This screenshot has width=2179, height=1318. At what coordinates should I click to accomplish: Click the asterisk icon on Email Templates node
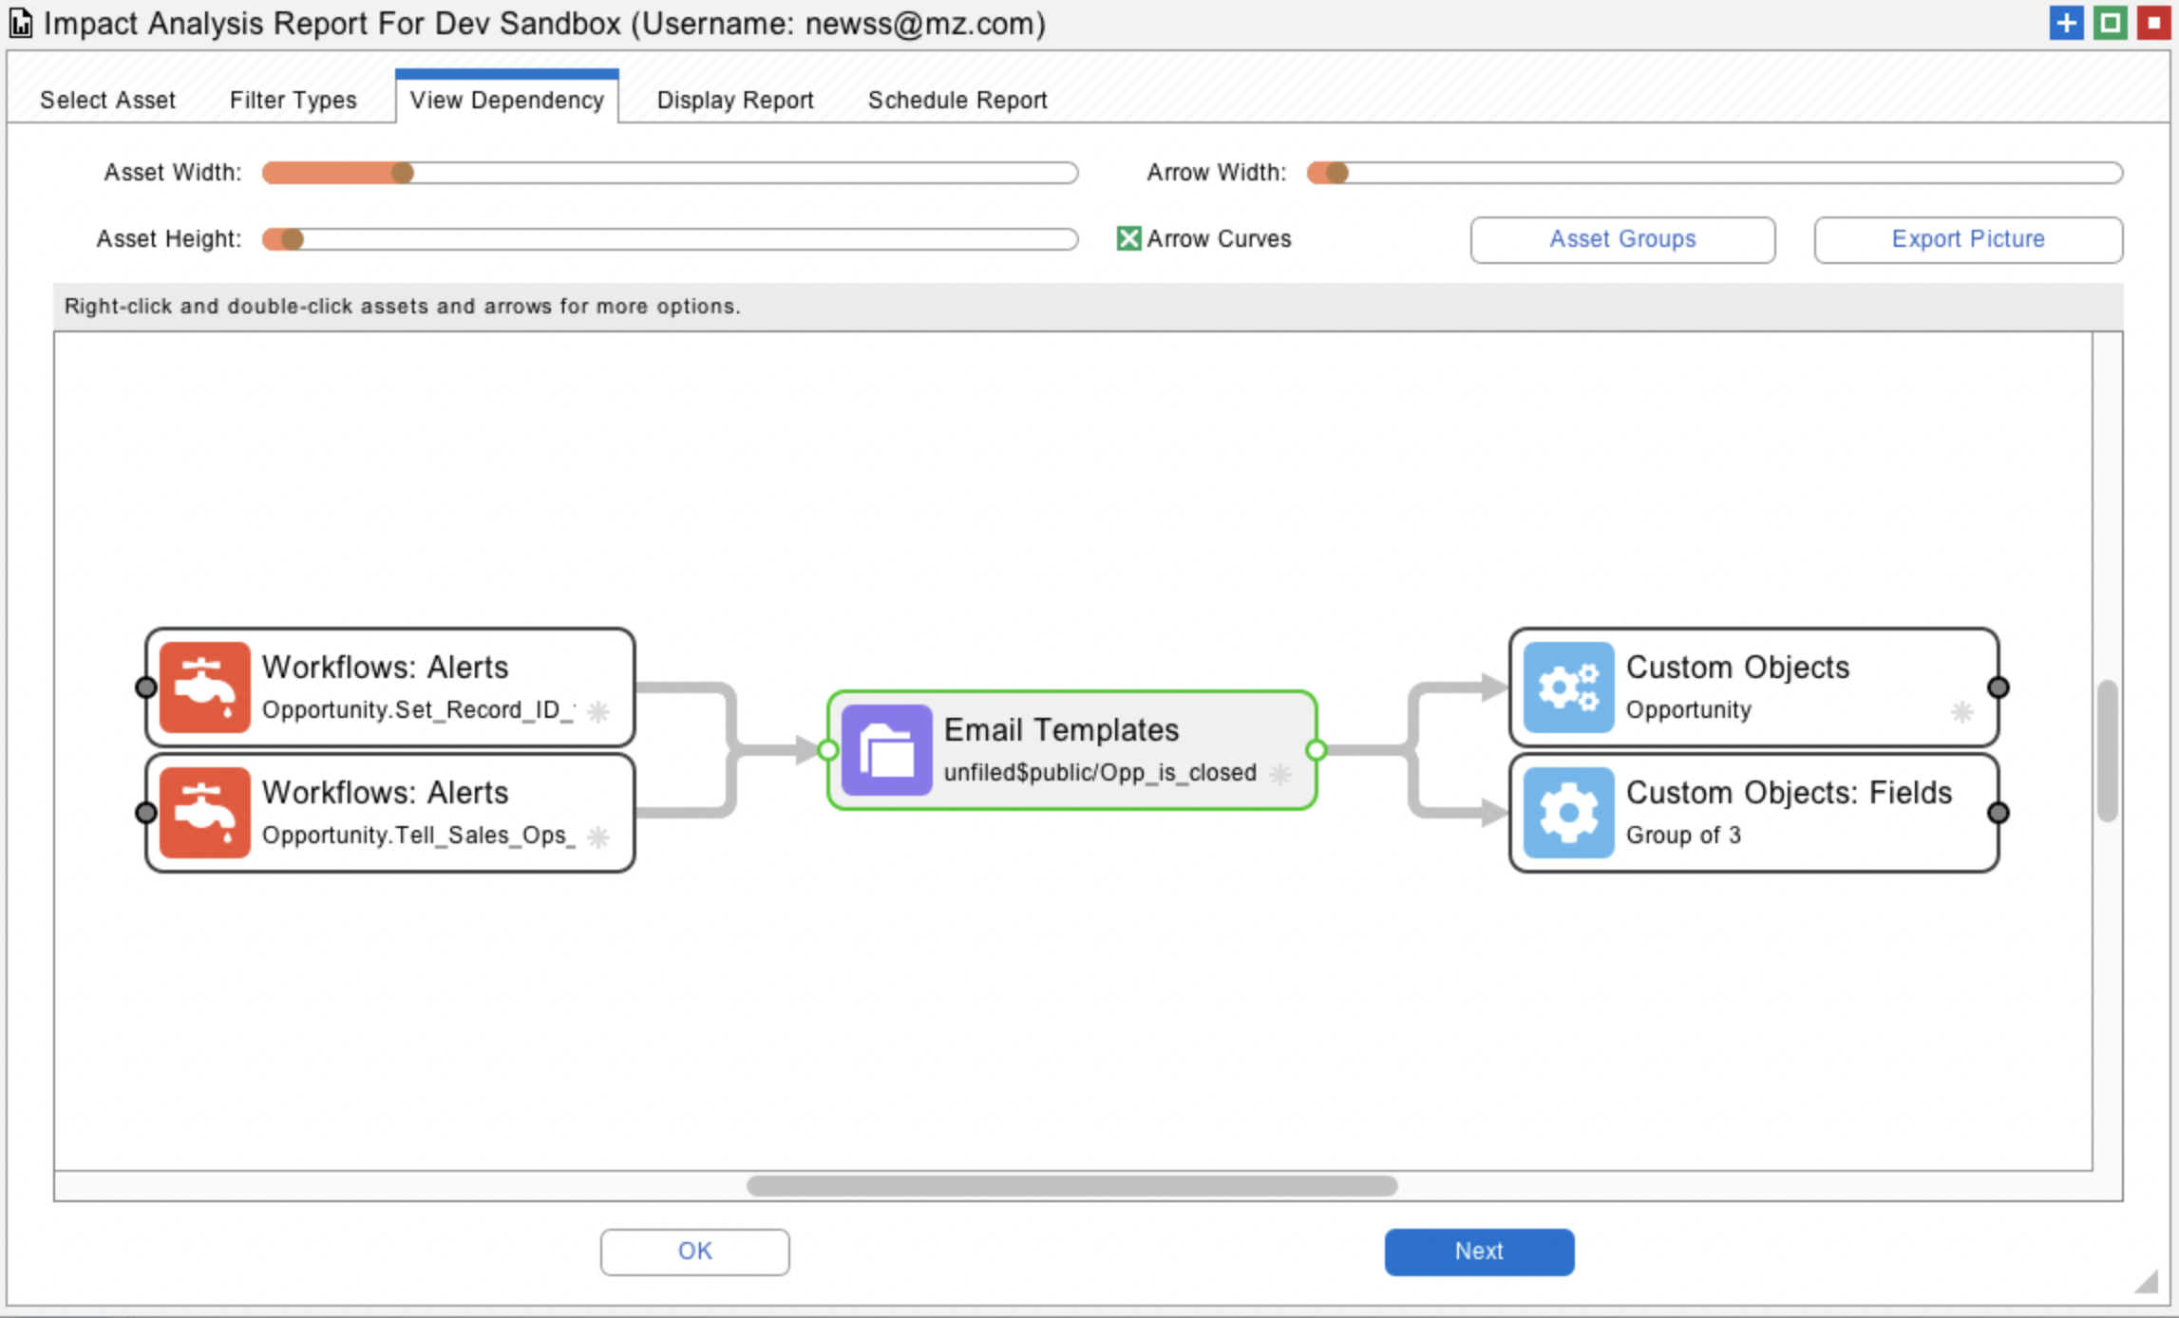coord(1280,774)
